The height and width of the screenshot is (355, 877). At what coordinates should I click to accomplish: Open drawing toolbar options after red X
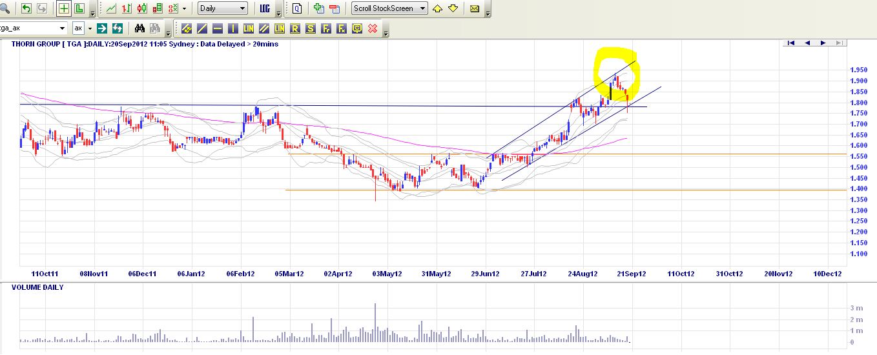pyautogui.click(x=386, y=33)
